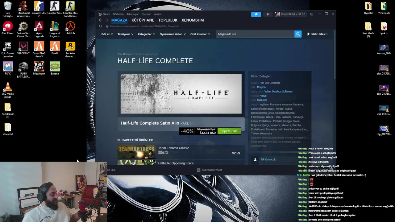
Task: Select Grand Theft Auto V shortcut
Action: [x=39, y=50]
